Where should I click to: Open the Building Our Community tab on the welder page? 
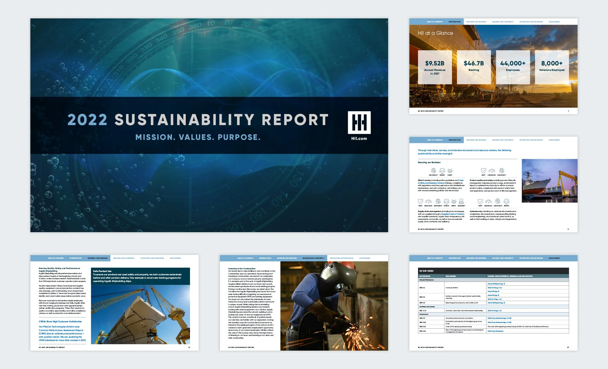click(313, 258)
